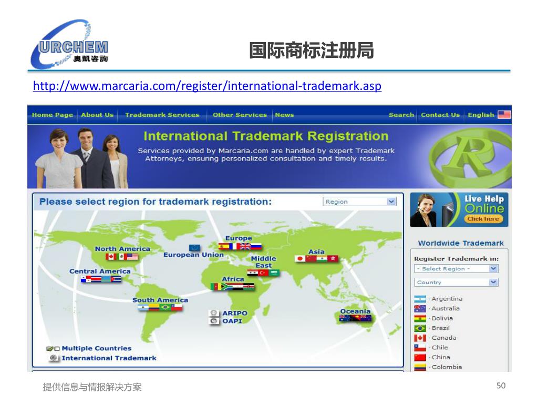The width and height of the screenshot is (538, 404).
Task: Click the Live Help Online banner
Action: click(x=459, y=209)
